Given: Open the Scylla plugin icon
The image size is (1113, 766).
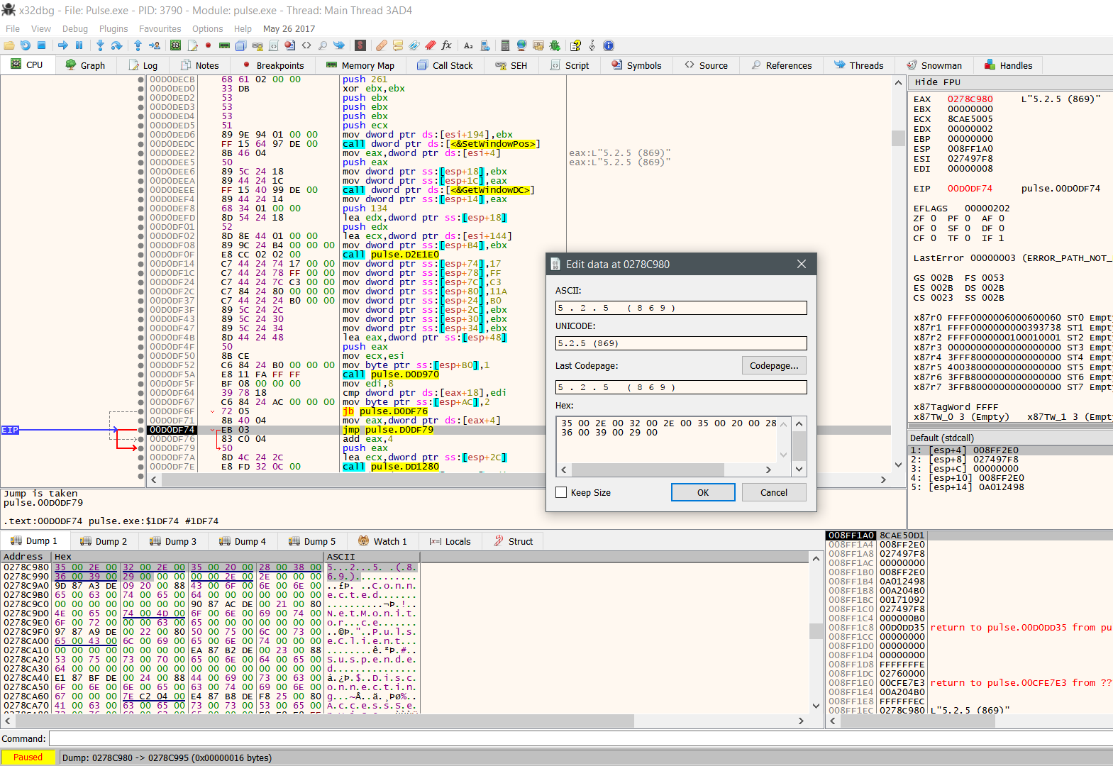Looking at the screenshot, I should point(360,45).
